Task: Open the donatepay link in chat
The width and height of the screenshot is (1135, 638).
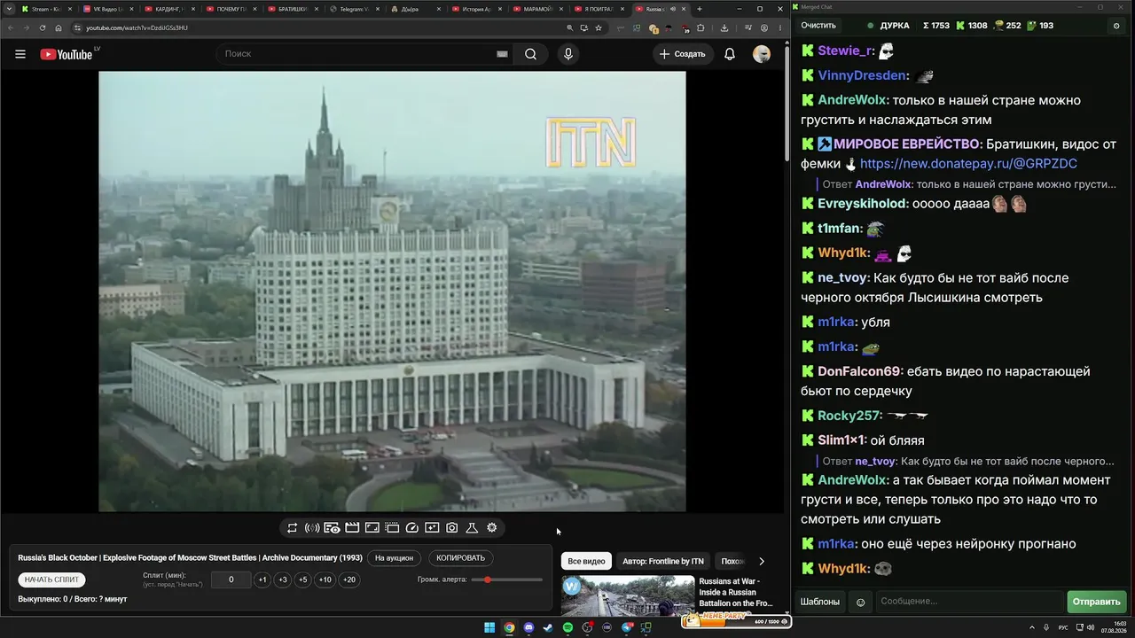Action: (968, 164)
